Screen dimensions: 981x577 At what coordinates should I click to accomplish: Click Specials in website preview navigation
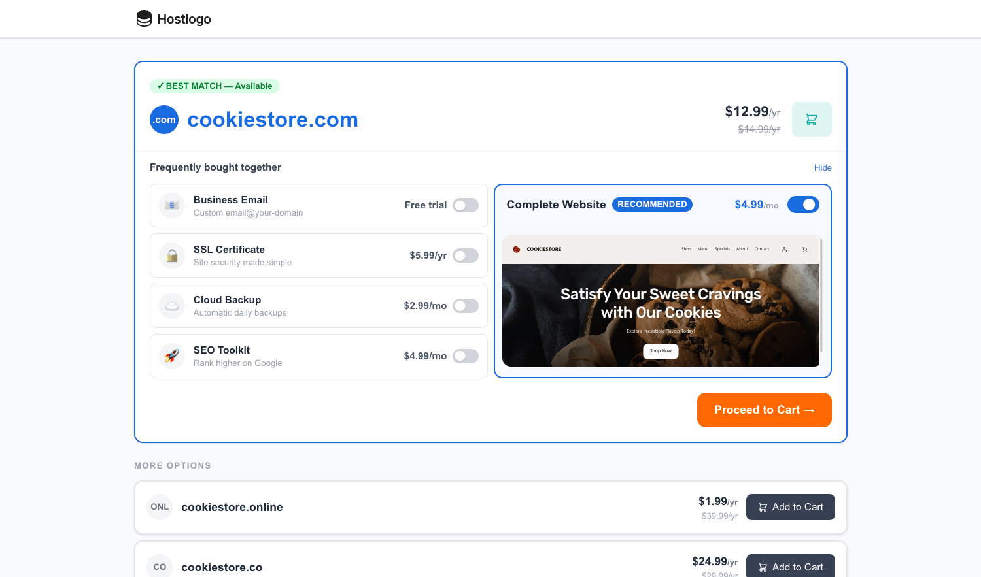[722, 249]
